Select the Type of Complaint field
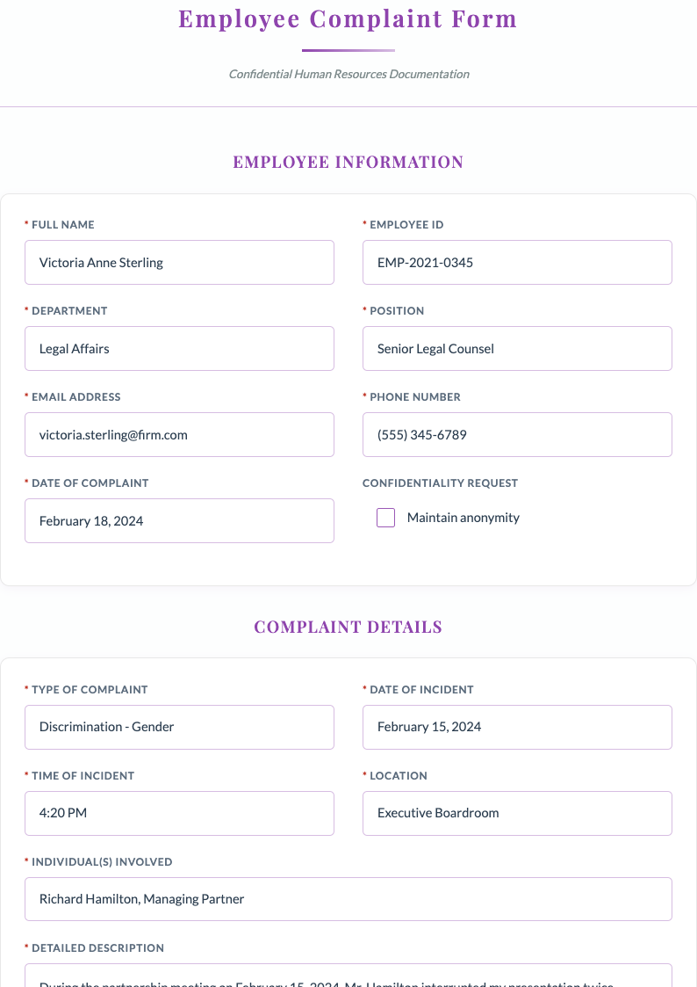Image resolution: width=697 pixels, height=987 pixels. point(179,727)
